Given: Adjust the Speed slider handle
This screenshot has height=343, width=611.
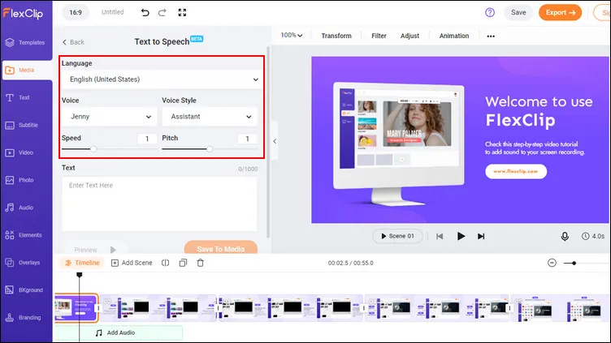Looking at the screenshot, I should (93, 149).
